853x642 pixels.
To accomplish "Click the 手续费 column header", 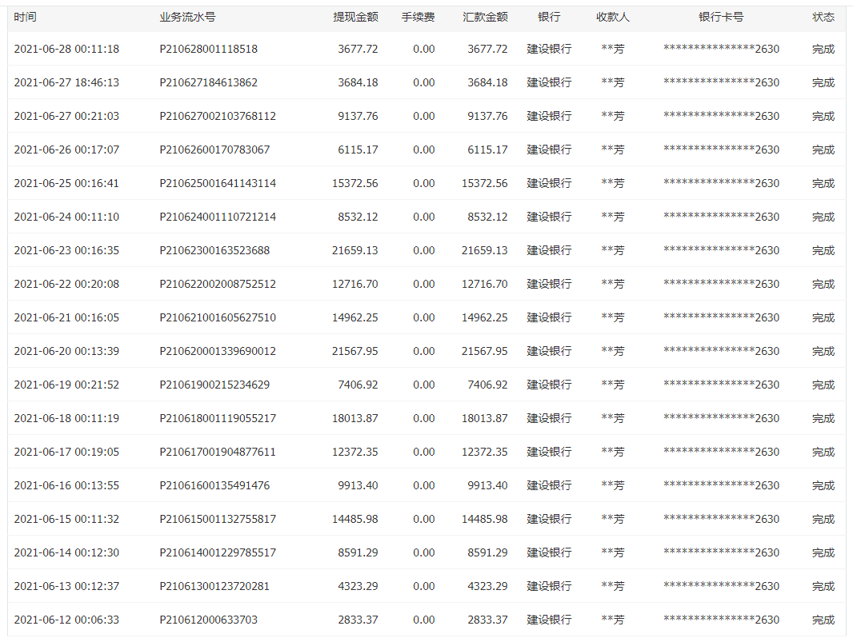I will pos(418,17).
